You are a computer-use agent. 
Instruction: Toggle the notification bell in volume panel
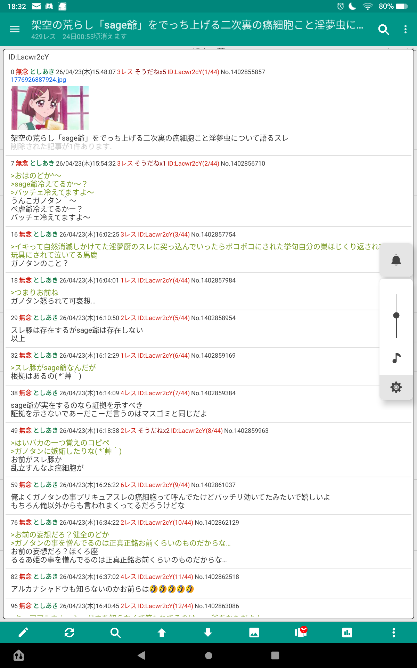[396, 260]
